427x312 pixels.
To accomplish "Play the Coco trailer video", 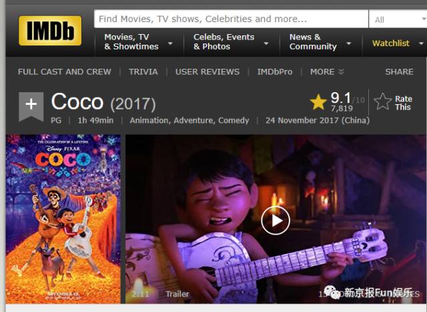I will [276, 220].
